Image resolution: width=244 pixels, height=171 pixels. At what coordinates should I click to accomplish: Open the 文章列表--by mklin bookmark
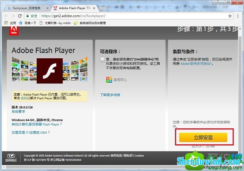coord(55,23)
